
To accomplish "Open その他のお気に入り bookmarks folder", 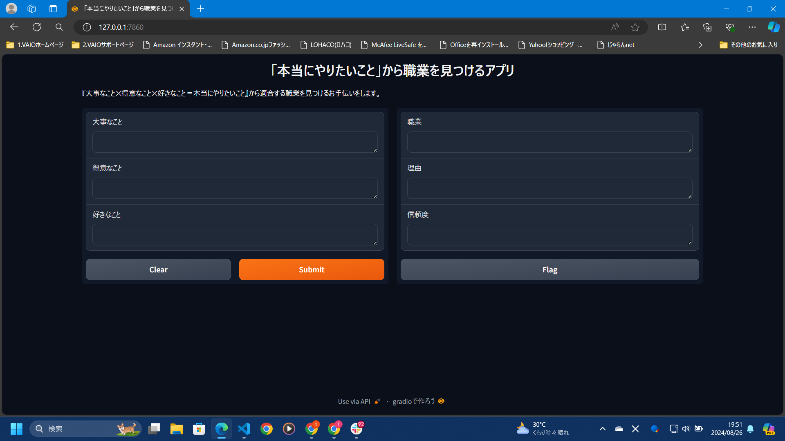I will pyautogui.click(x=749, y=45).
